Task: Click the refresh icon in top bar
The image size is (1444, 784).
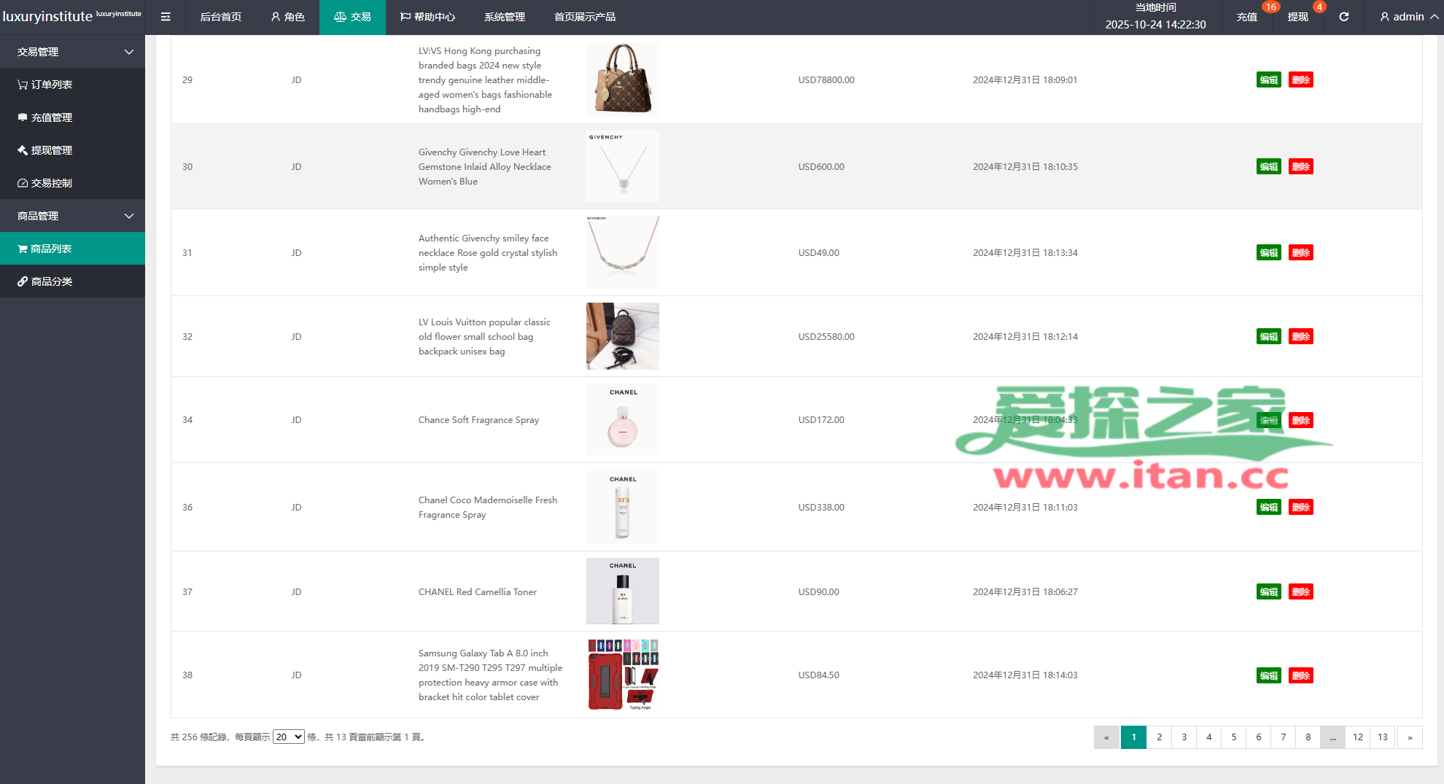Action: click(1343, 17)
